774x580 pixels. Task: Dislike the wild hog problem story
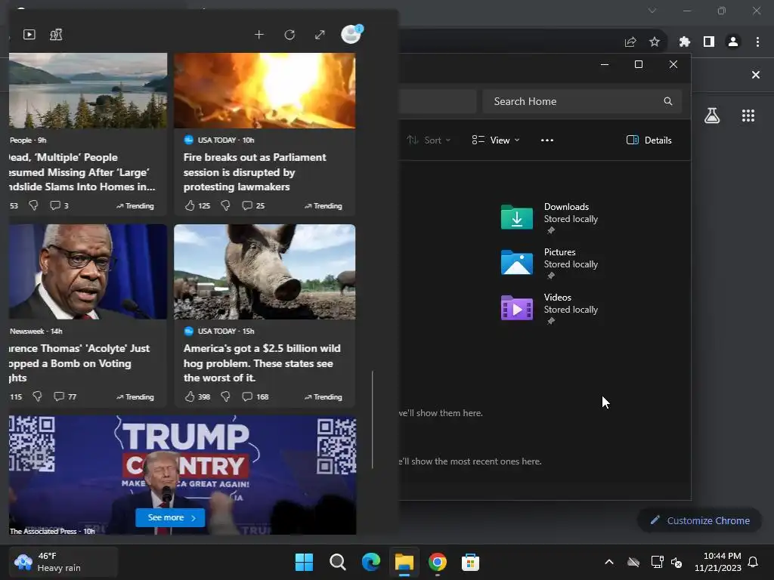[x=225, y=396]
